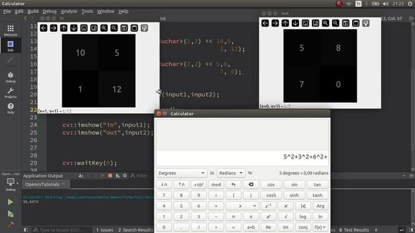The image size is (415, 233).
Task: Toggle the left sidebar visibility icon
Action: 26,230
